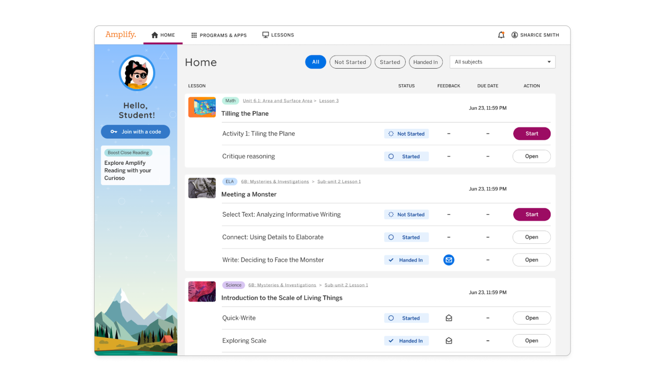Toggle the Not Started filter

tap(350, 62)
